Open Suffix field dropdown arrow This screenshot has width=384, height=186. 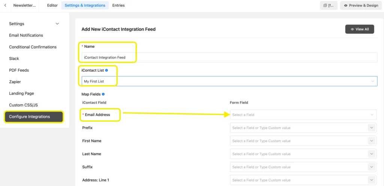[x=372, y=167]
